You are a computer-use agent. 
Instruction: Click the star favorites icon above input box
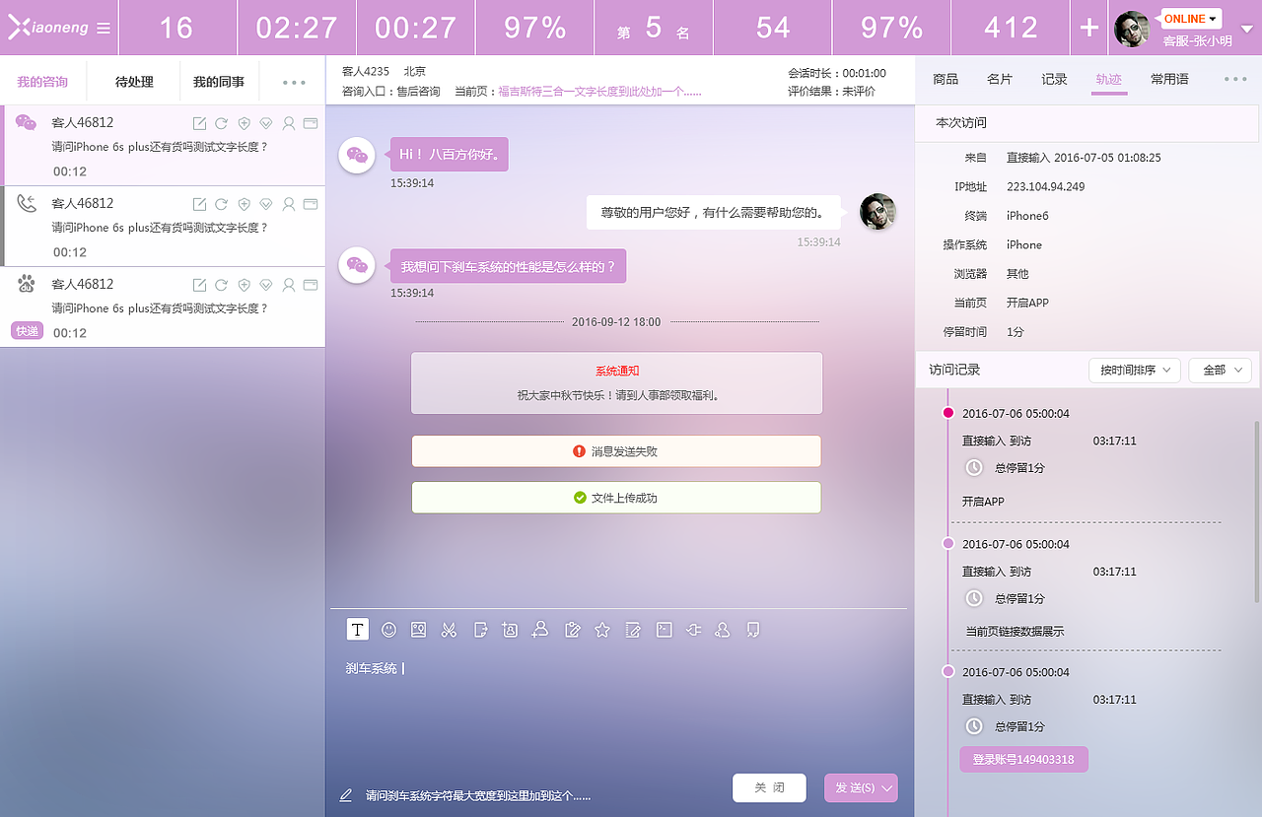coord(602,630)
